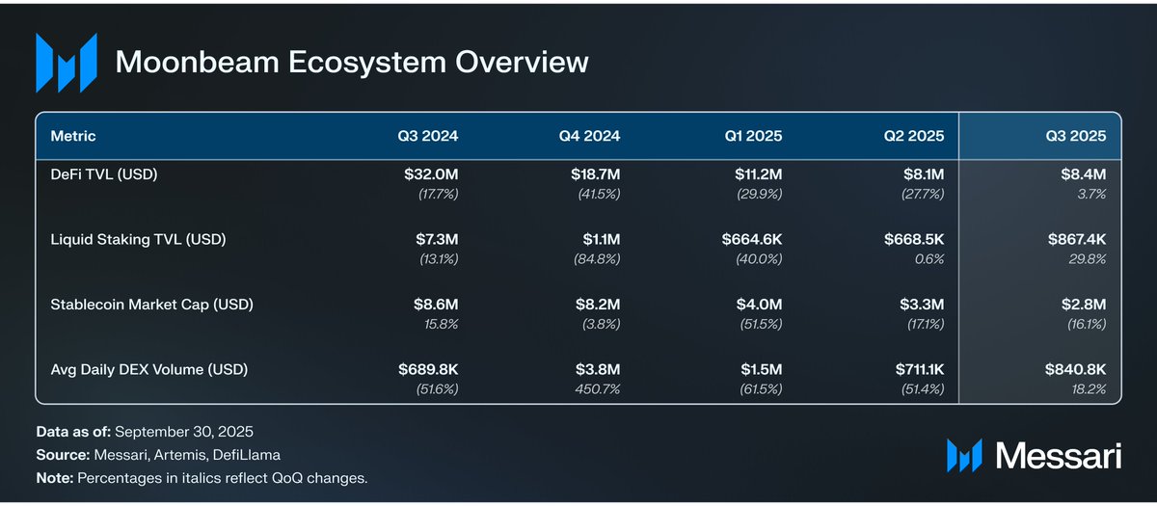The height and width of the screenshot is (506, 1157).
Task: Click the Messari logo beside the title
Action: [67, 63]
